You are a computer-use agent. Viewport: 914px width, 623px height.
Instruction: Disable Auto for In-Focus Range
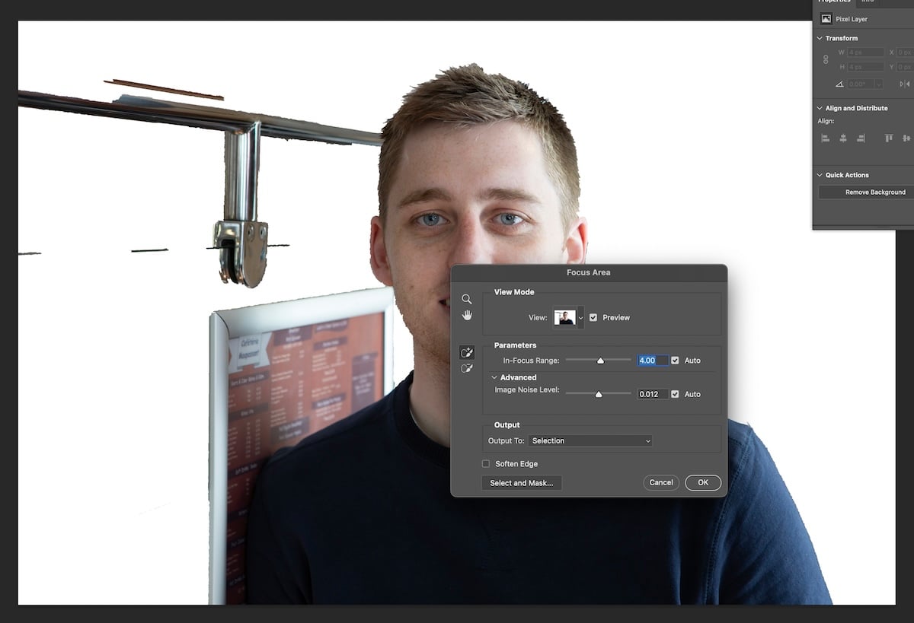tap(675, 361)
